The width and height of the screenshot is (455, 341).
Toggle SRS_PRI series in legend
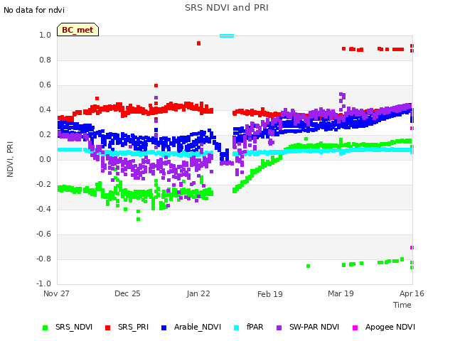(127, 327)
